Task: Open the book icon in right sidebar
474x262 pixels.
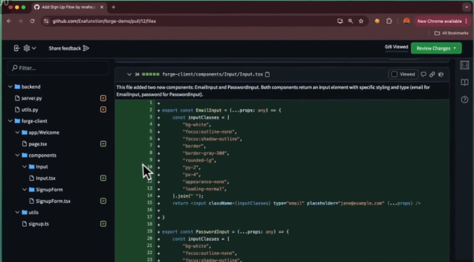Action: [x=465, y=82]
